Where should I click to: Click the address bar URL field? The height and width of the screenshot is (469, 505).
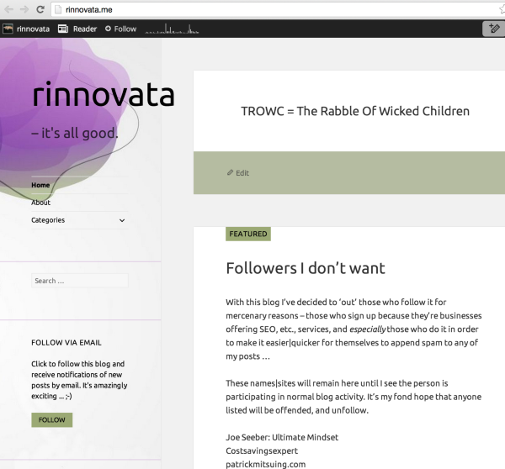pyautogui.click(x=252, y=9)
